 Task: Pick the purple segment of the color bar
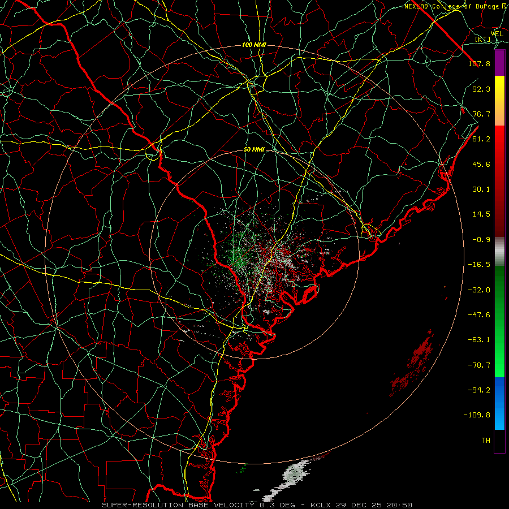tap(499, 63)
